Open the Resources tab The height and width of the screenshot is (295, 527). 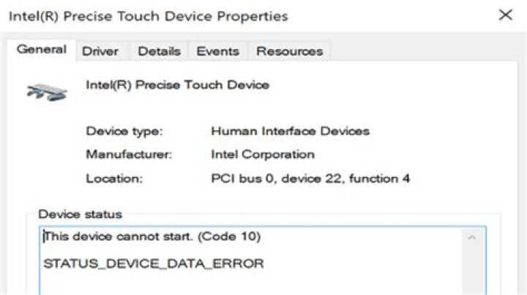pos(289,51)
